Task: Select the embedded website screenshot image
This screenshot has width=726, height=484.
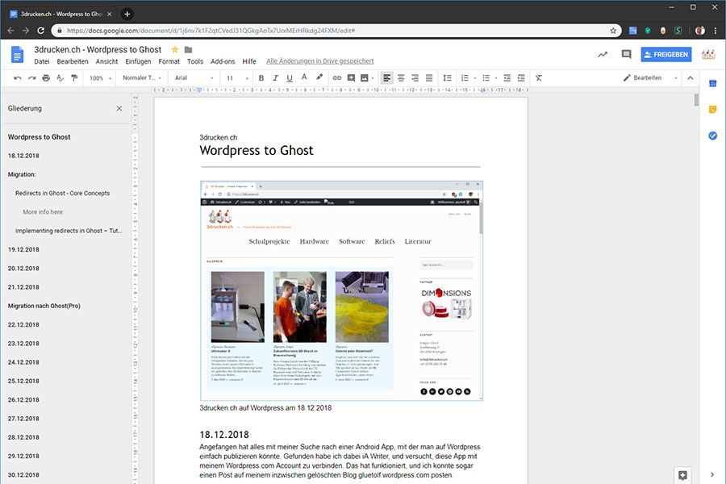Action: (342, 291)
